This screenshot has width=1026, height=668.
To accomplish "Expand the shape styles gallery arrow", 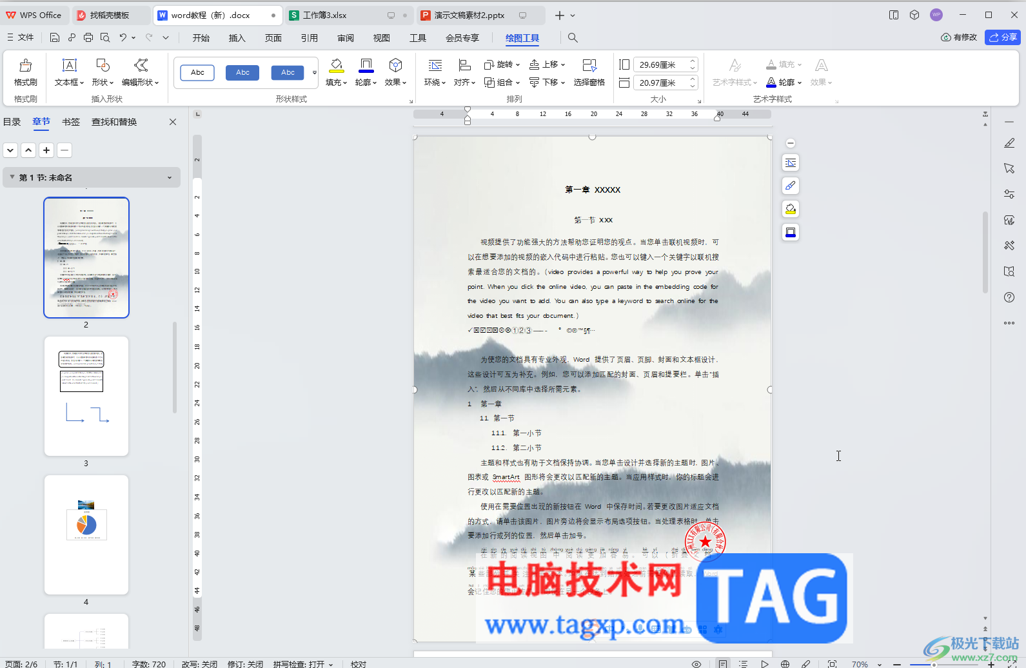I will pos(315,72).
